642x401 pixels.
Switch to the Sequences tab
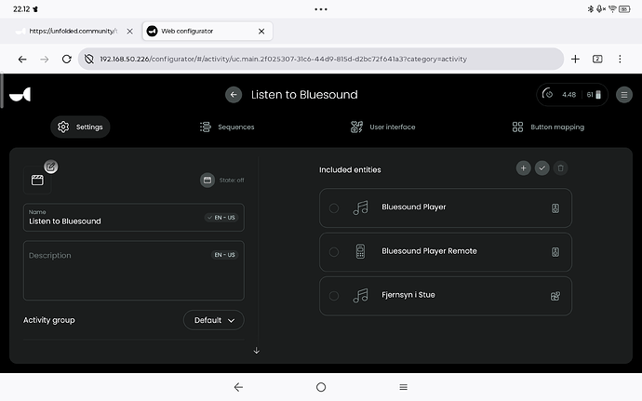(227, 127)
